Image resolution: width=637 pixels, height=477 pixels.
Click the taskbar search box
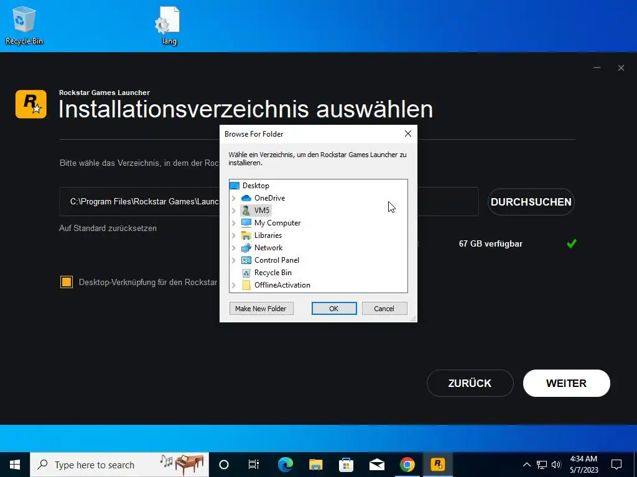click(119, 465)
